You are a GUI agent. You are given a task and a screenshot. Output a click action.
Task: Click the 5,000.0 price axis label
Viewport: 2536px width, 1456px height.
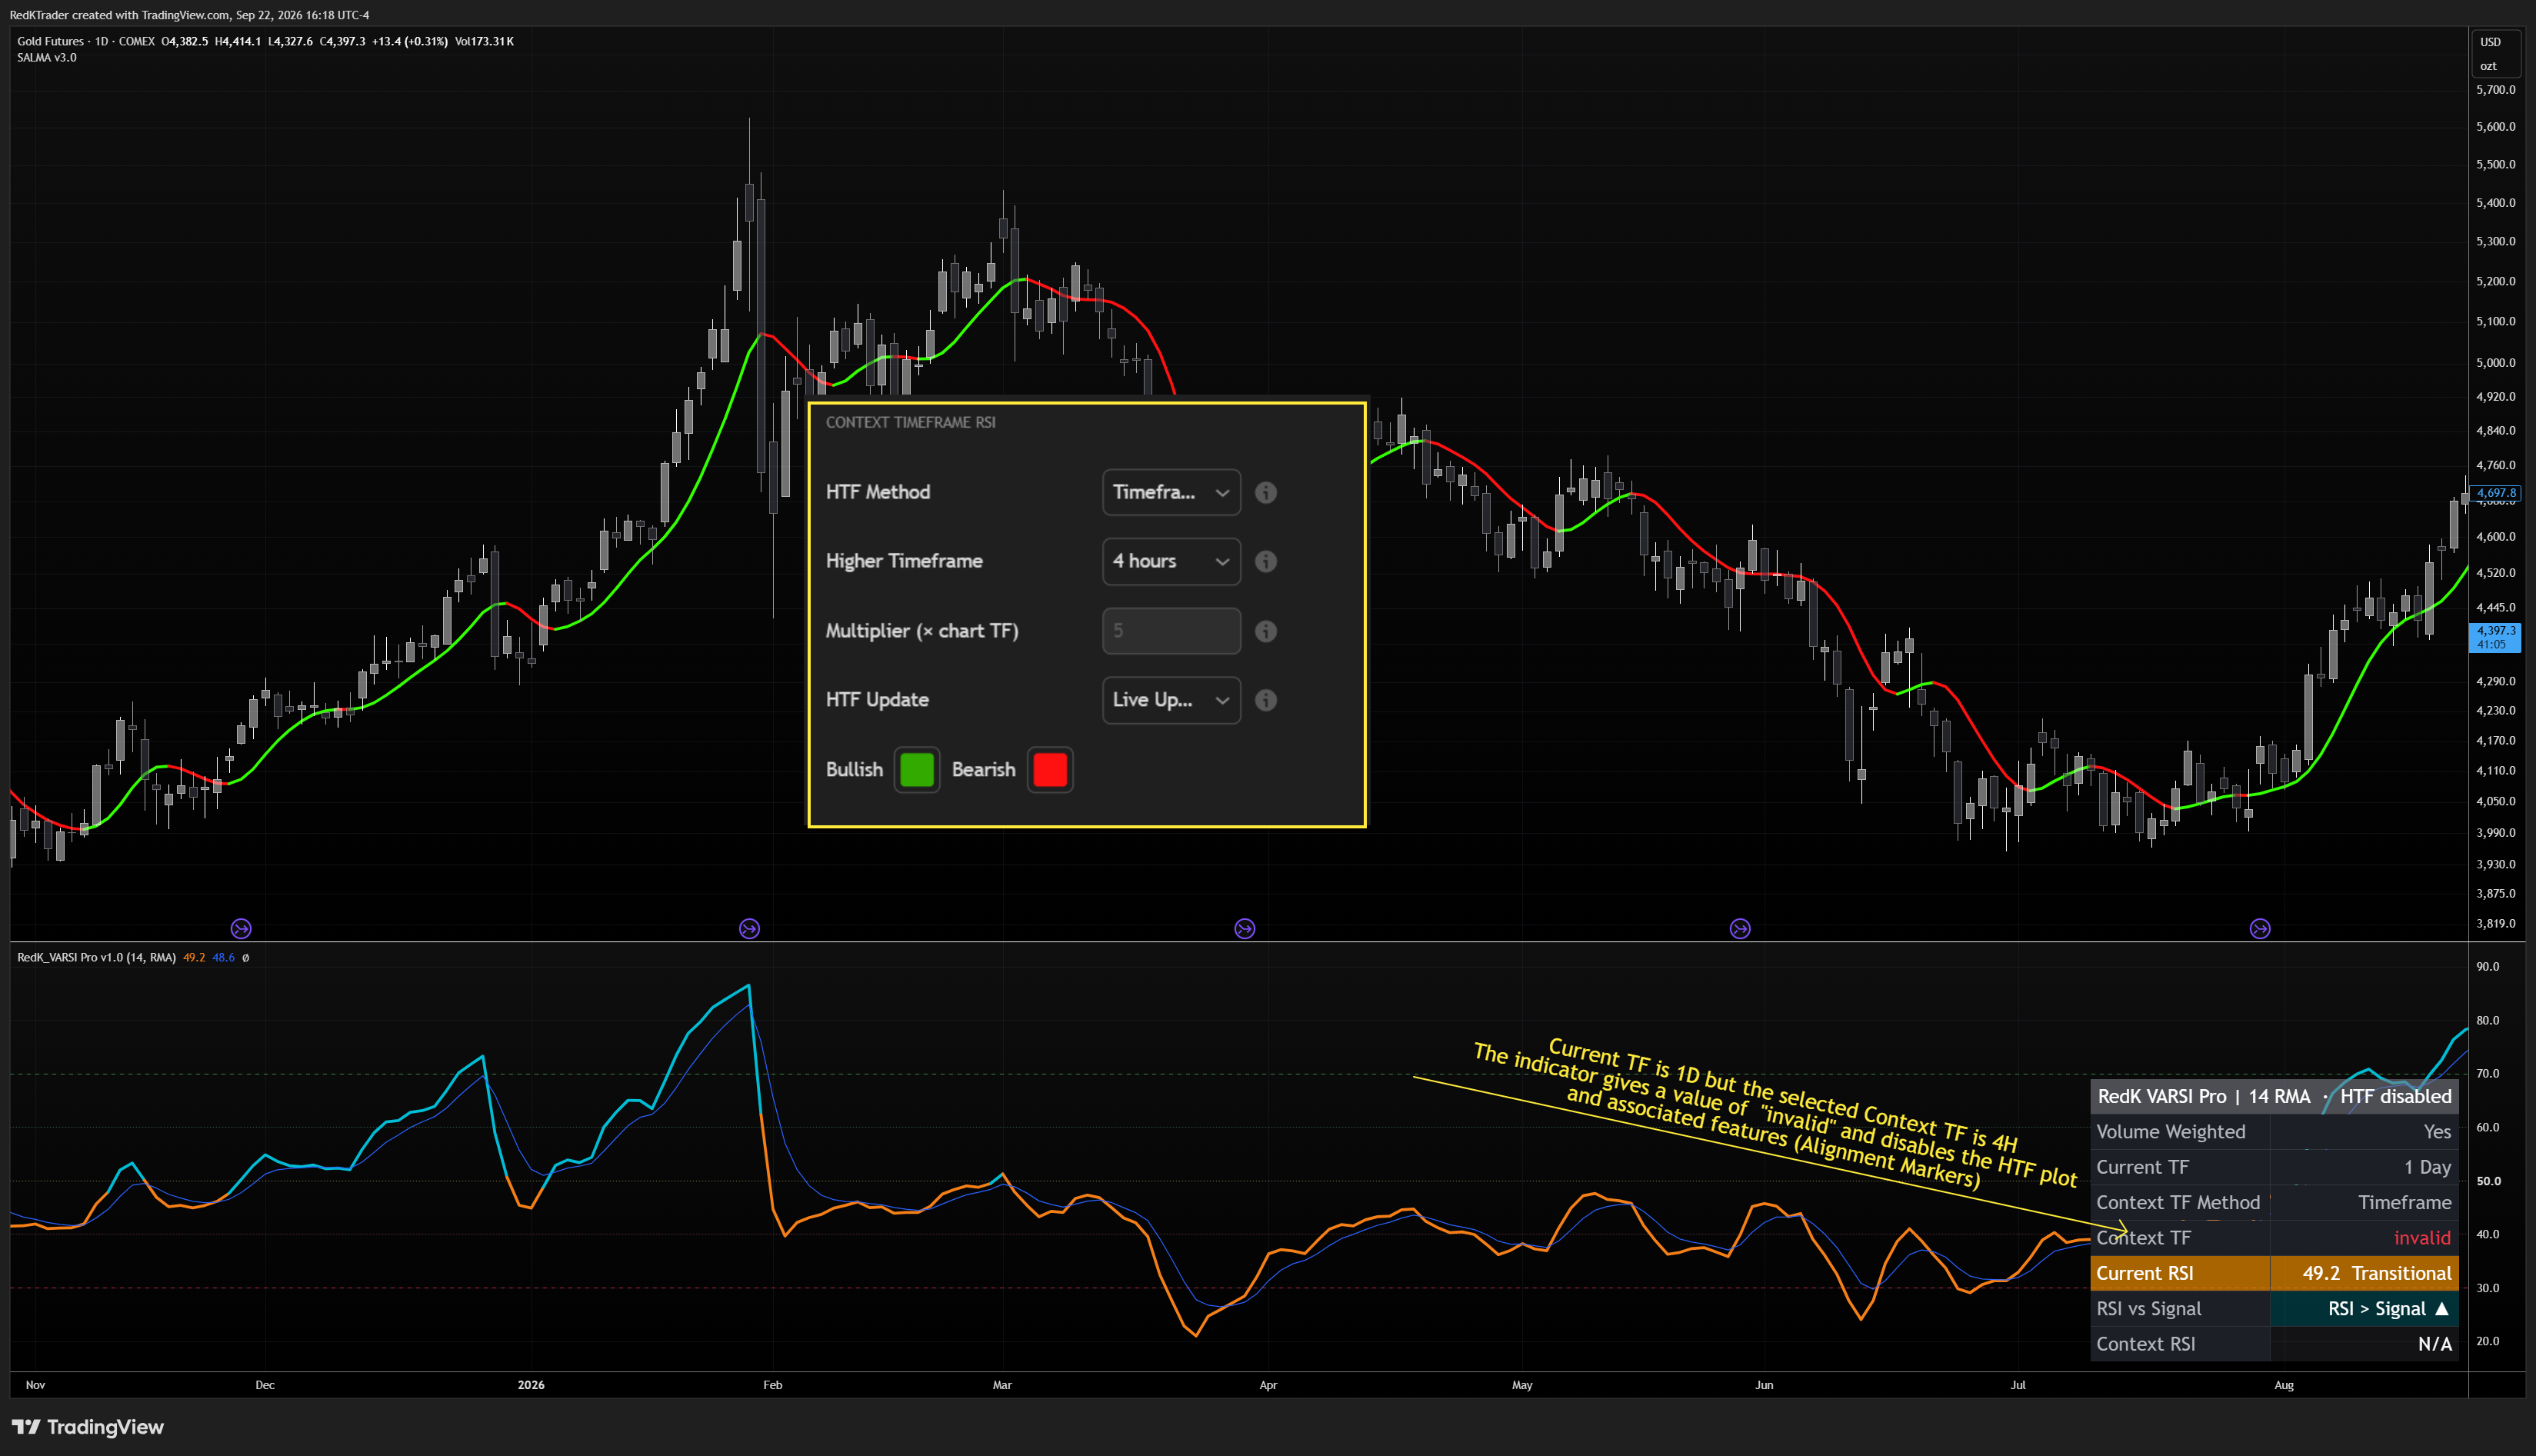tap(2495, 362)
